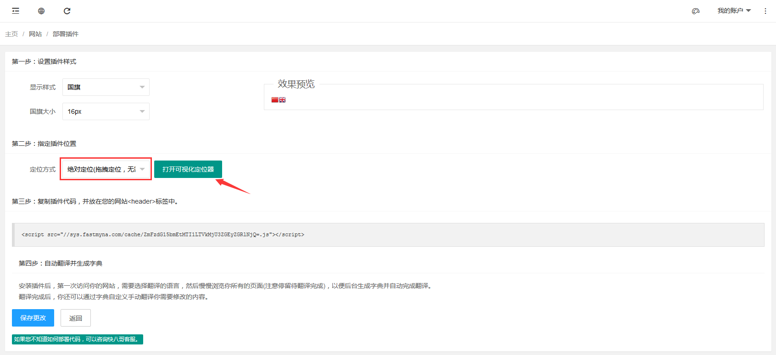
Task: Click 第一步：设置插件样式 heading
Action: point(44,61)
